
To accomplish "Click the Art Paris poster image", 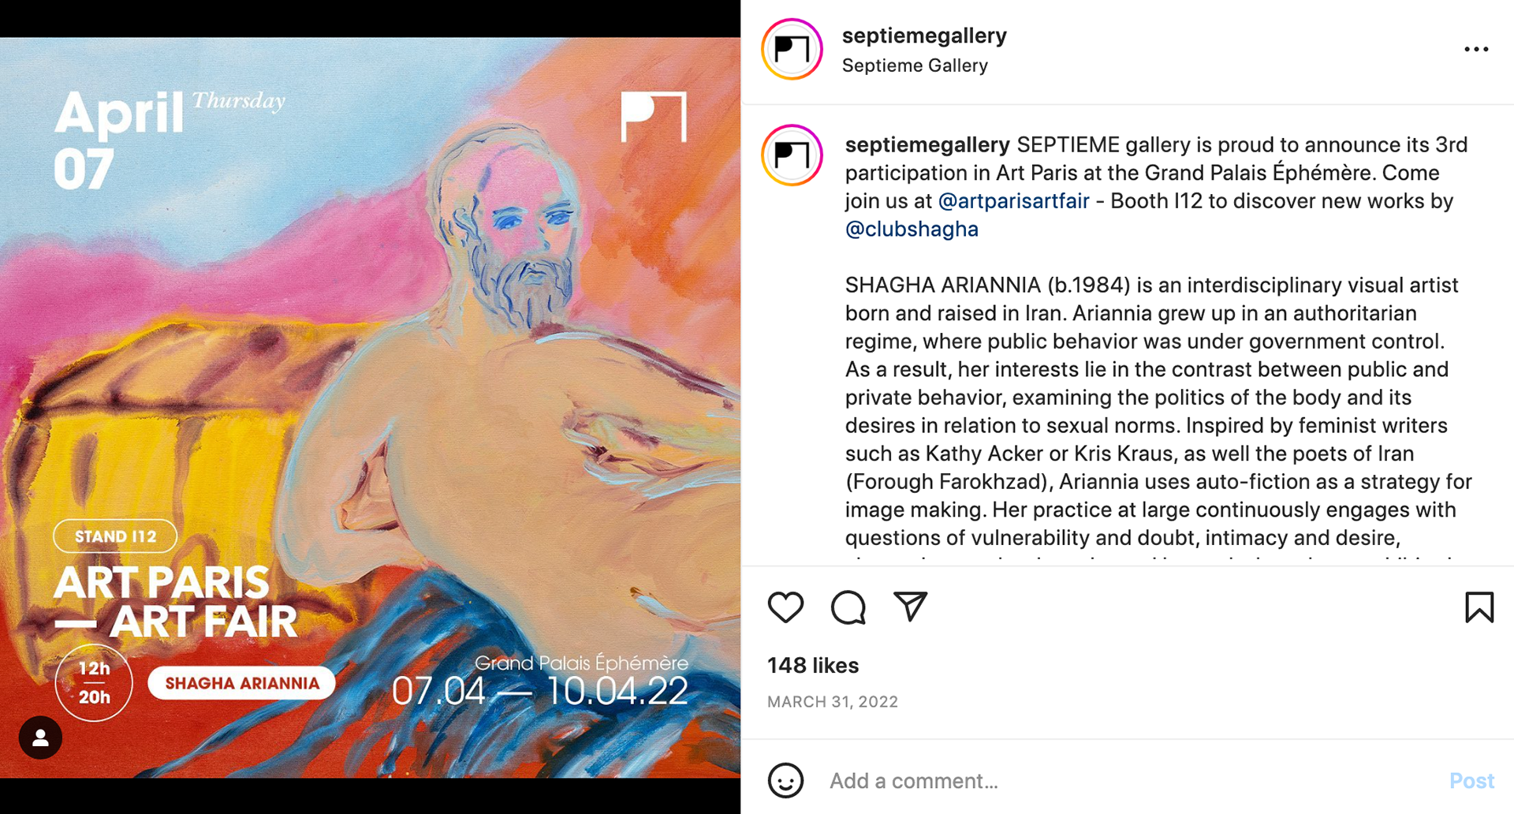I will point(370,408).
